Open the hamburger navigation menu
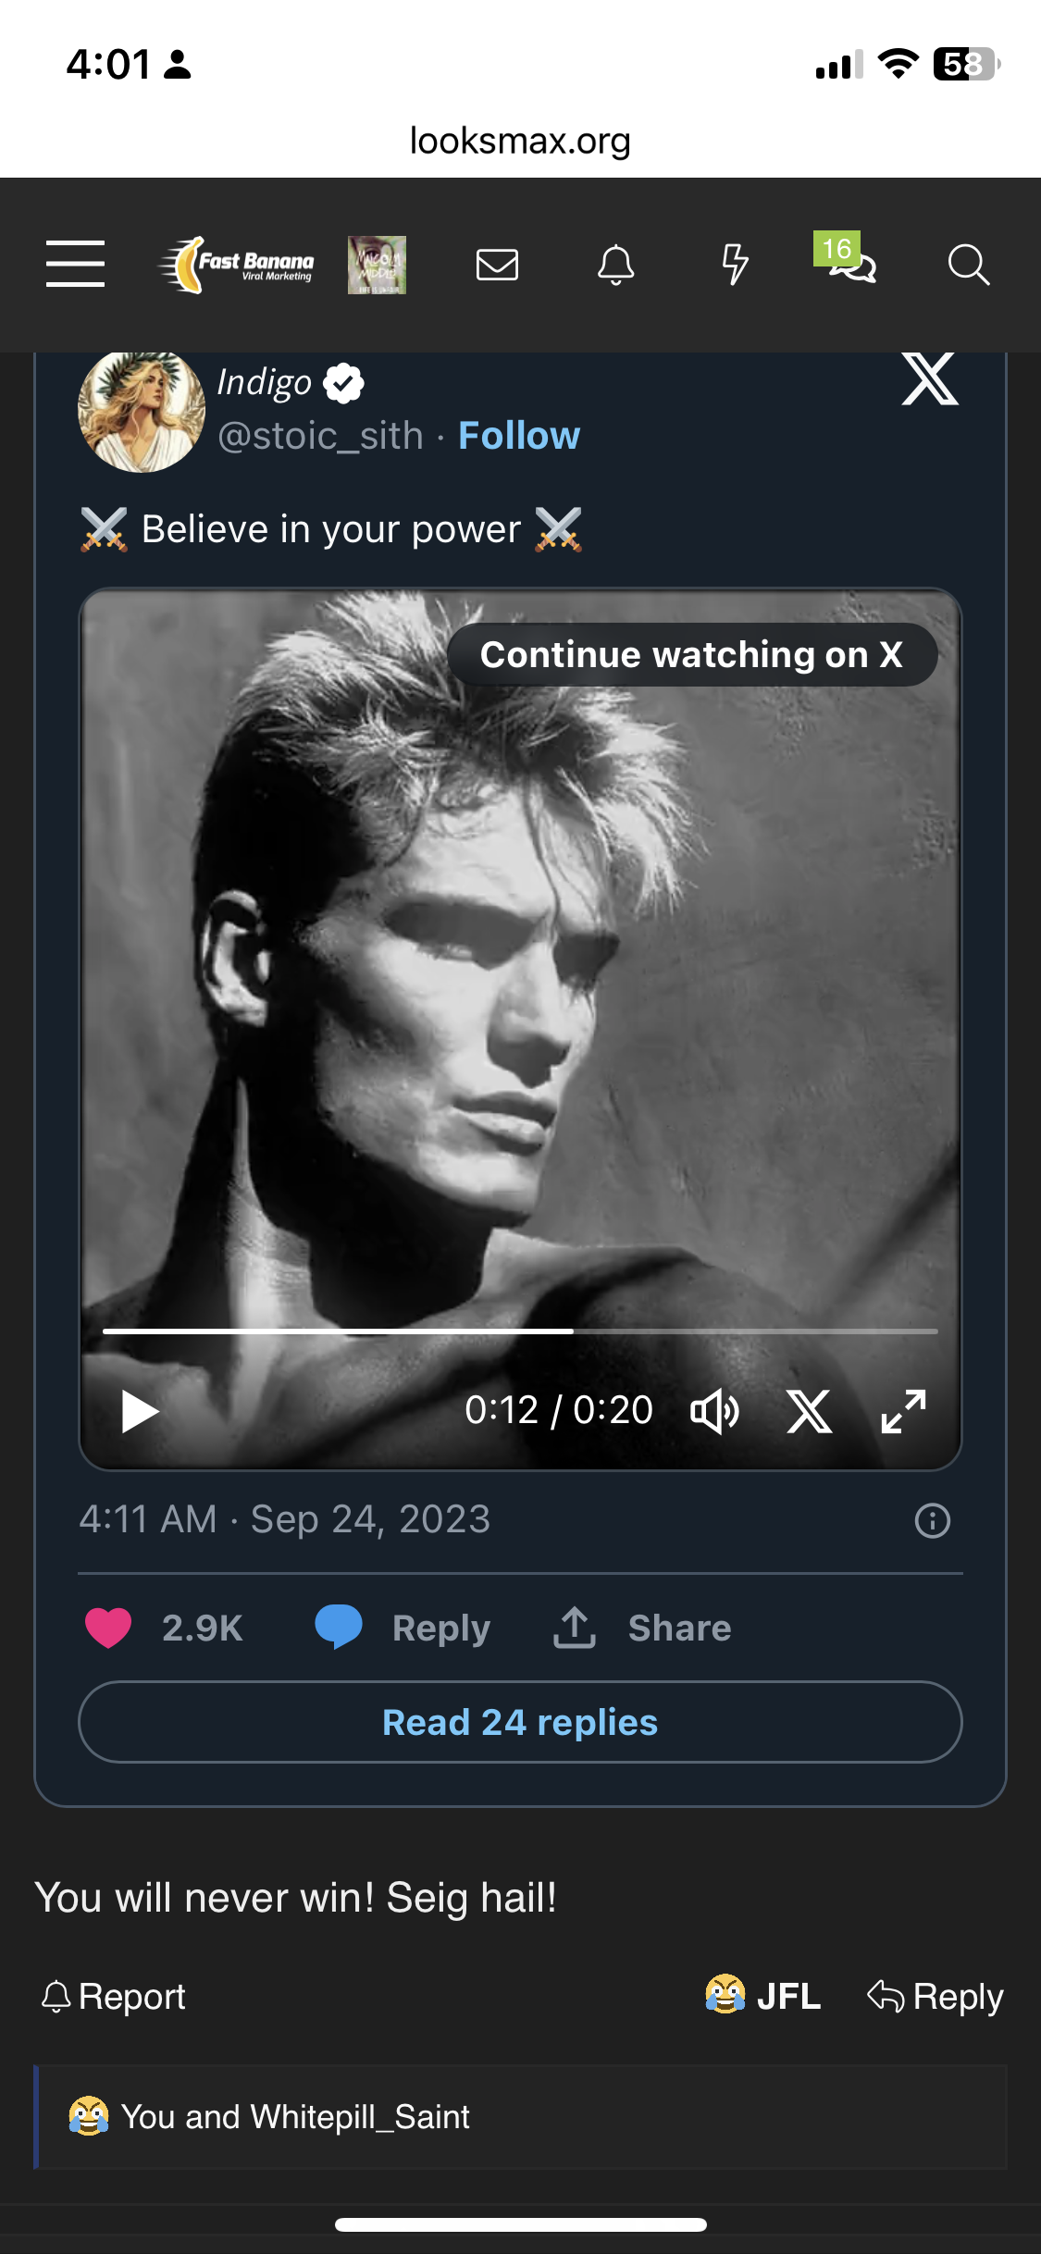 [75, 264]
